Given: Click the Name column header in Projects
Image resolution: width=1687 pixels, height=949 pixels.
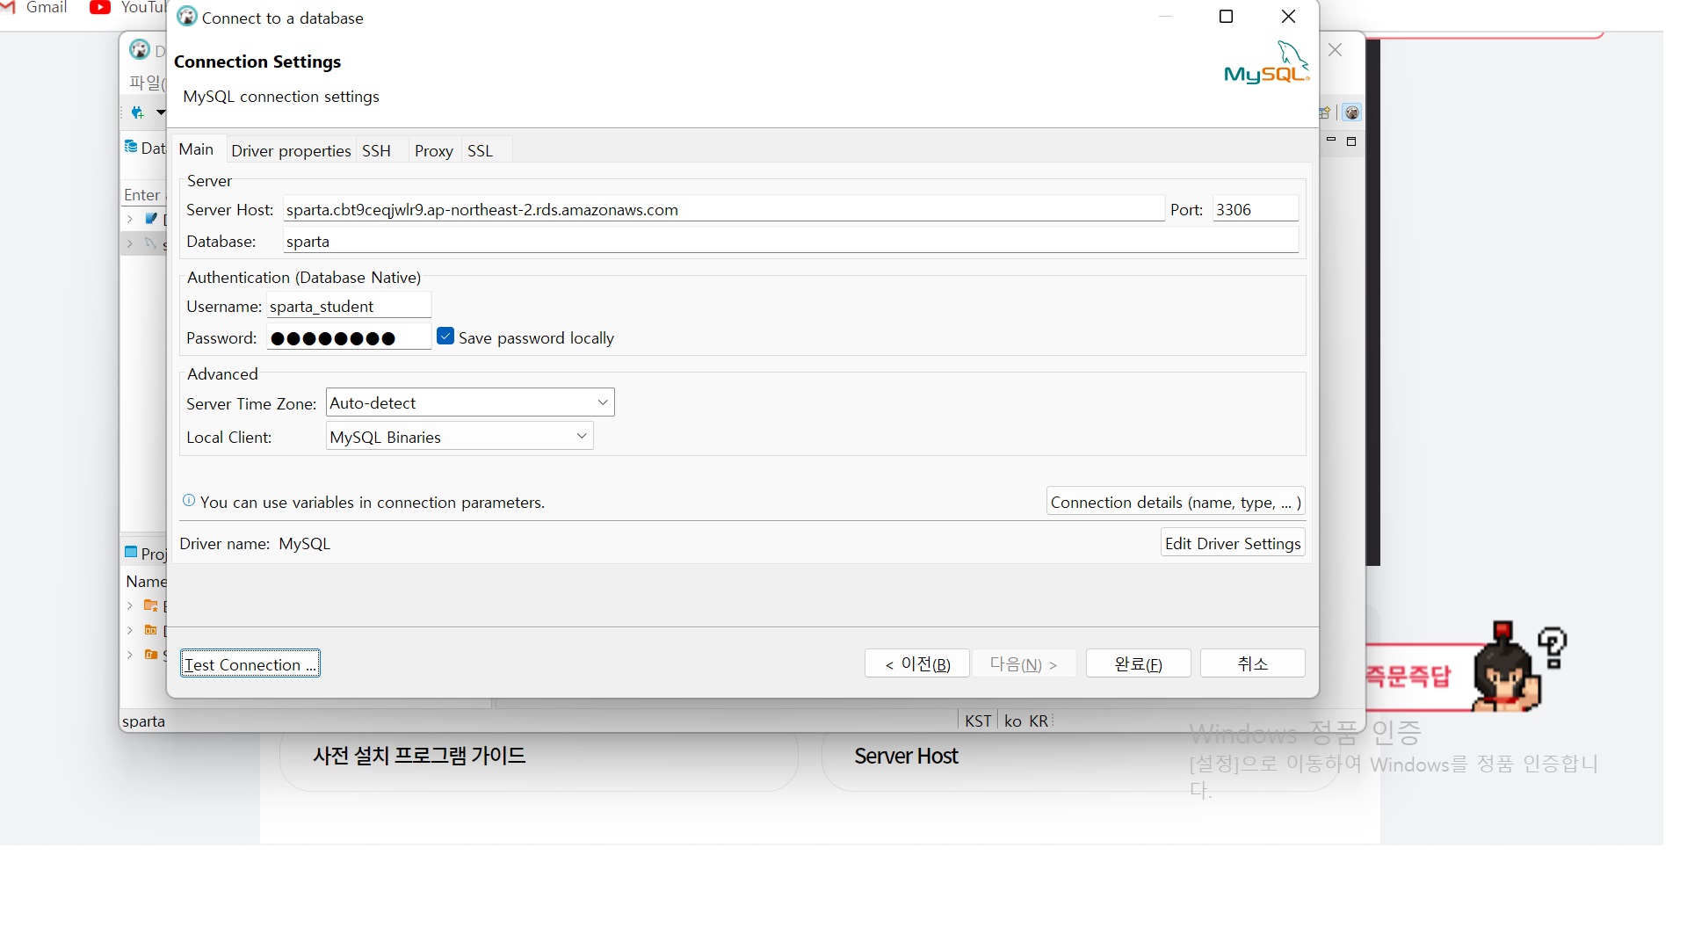Looking at the screenshot, I should coord(145,581).
